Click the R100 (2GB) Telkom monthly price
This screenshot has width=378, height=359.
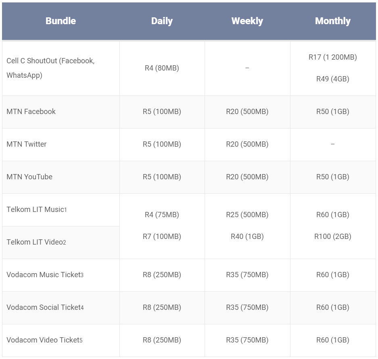tap(332, 237)
